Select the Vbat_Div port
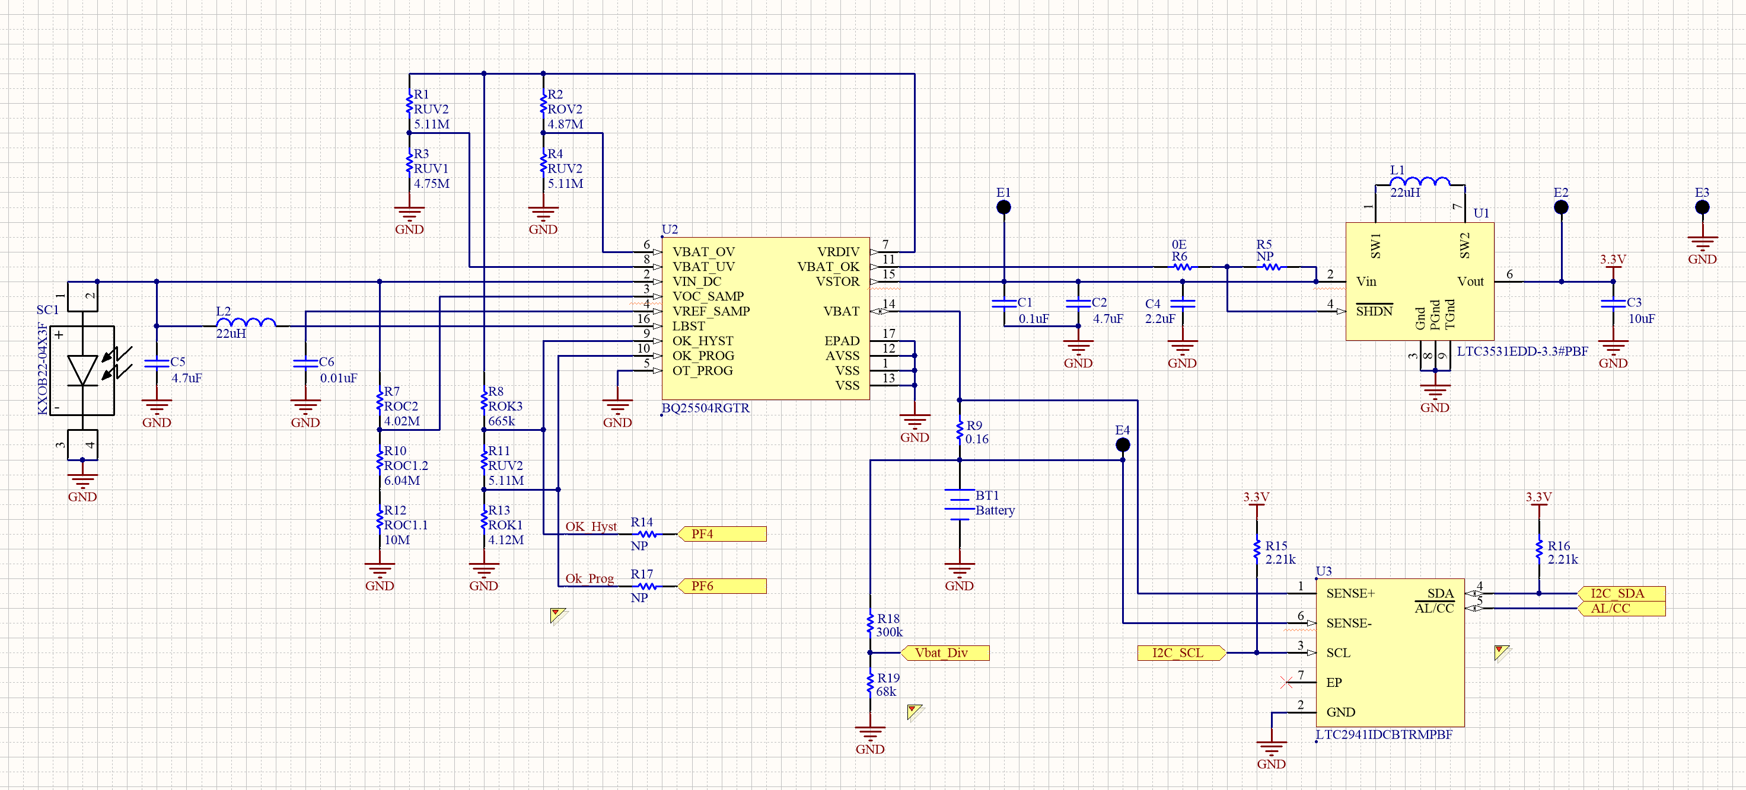Image resolution: width=1746 pixels, height=790 pixels. coord(945,653)
